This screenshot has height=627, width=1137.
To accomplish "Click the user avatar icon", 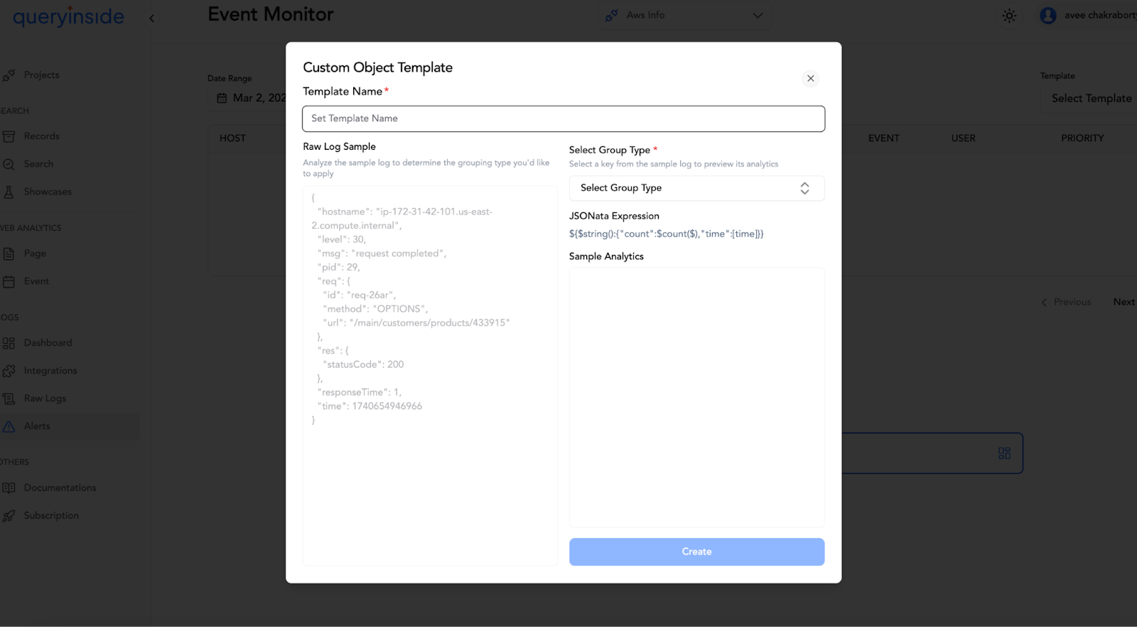I will tap(1047, 16).
